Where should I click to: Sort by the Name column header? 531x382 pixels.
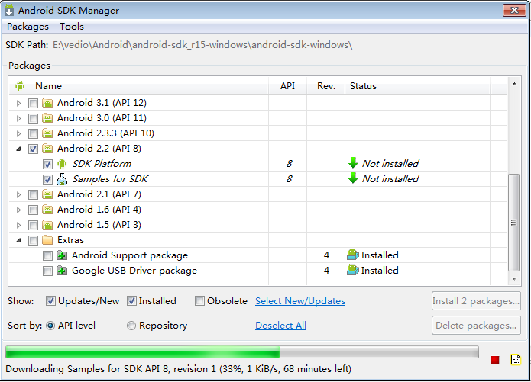click(x=139, y=86)
